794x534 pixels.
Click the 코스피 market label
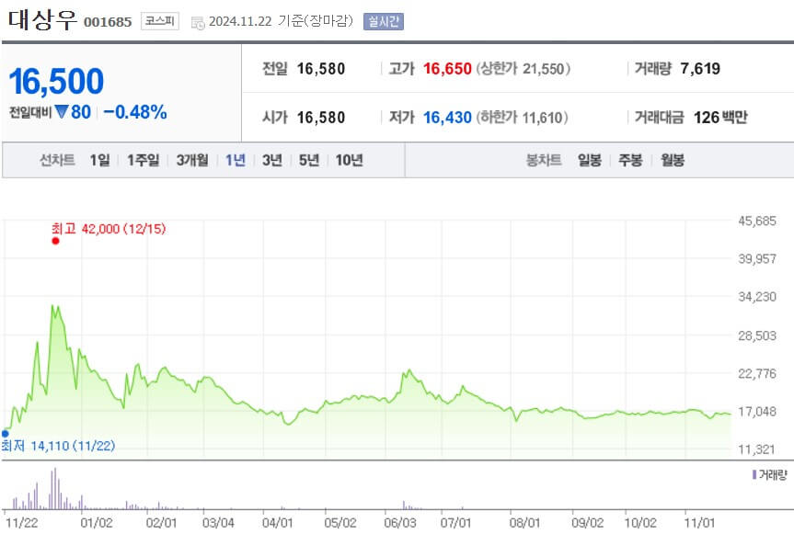coord(160,21)
